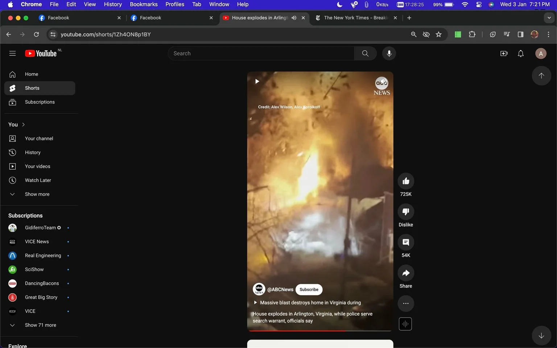Start voice search with the microphone
The width and height of the screenshot is (557, 348).
pyautogui.click(x=389, y=53)
